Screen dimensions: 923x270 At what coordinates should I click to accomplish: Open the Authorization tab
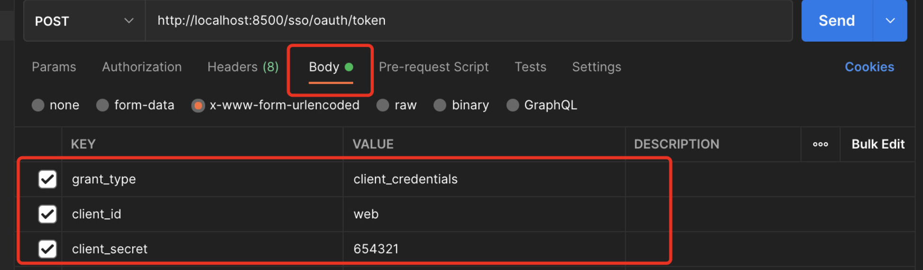click(142, 67)
